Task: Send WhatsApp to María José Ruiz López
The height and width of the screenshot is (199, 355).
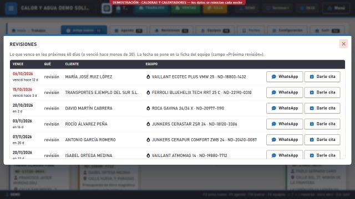Action: pyautogui.click(x=285, y=77)
